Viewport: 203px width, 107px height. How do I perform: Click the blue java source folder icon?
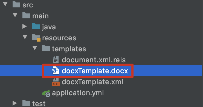(36, 27)
